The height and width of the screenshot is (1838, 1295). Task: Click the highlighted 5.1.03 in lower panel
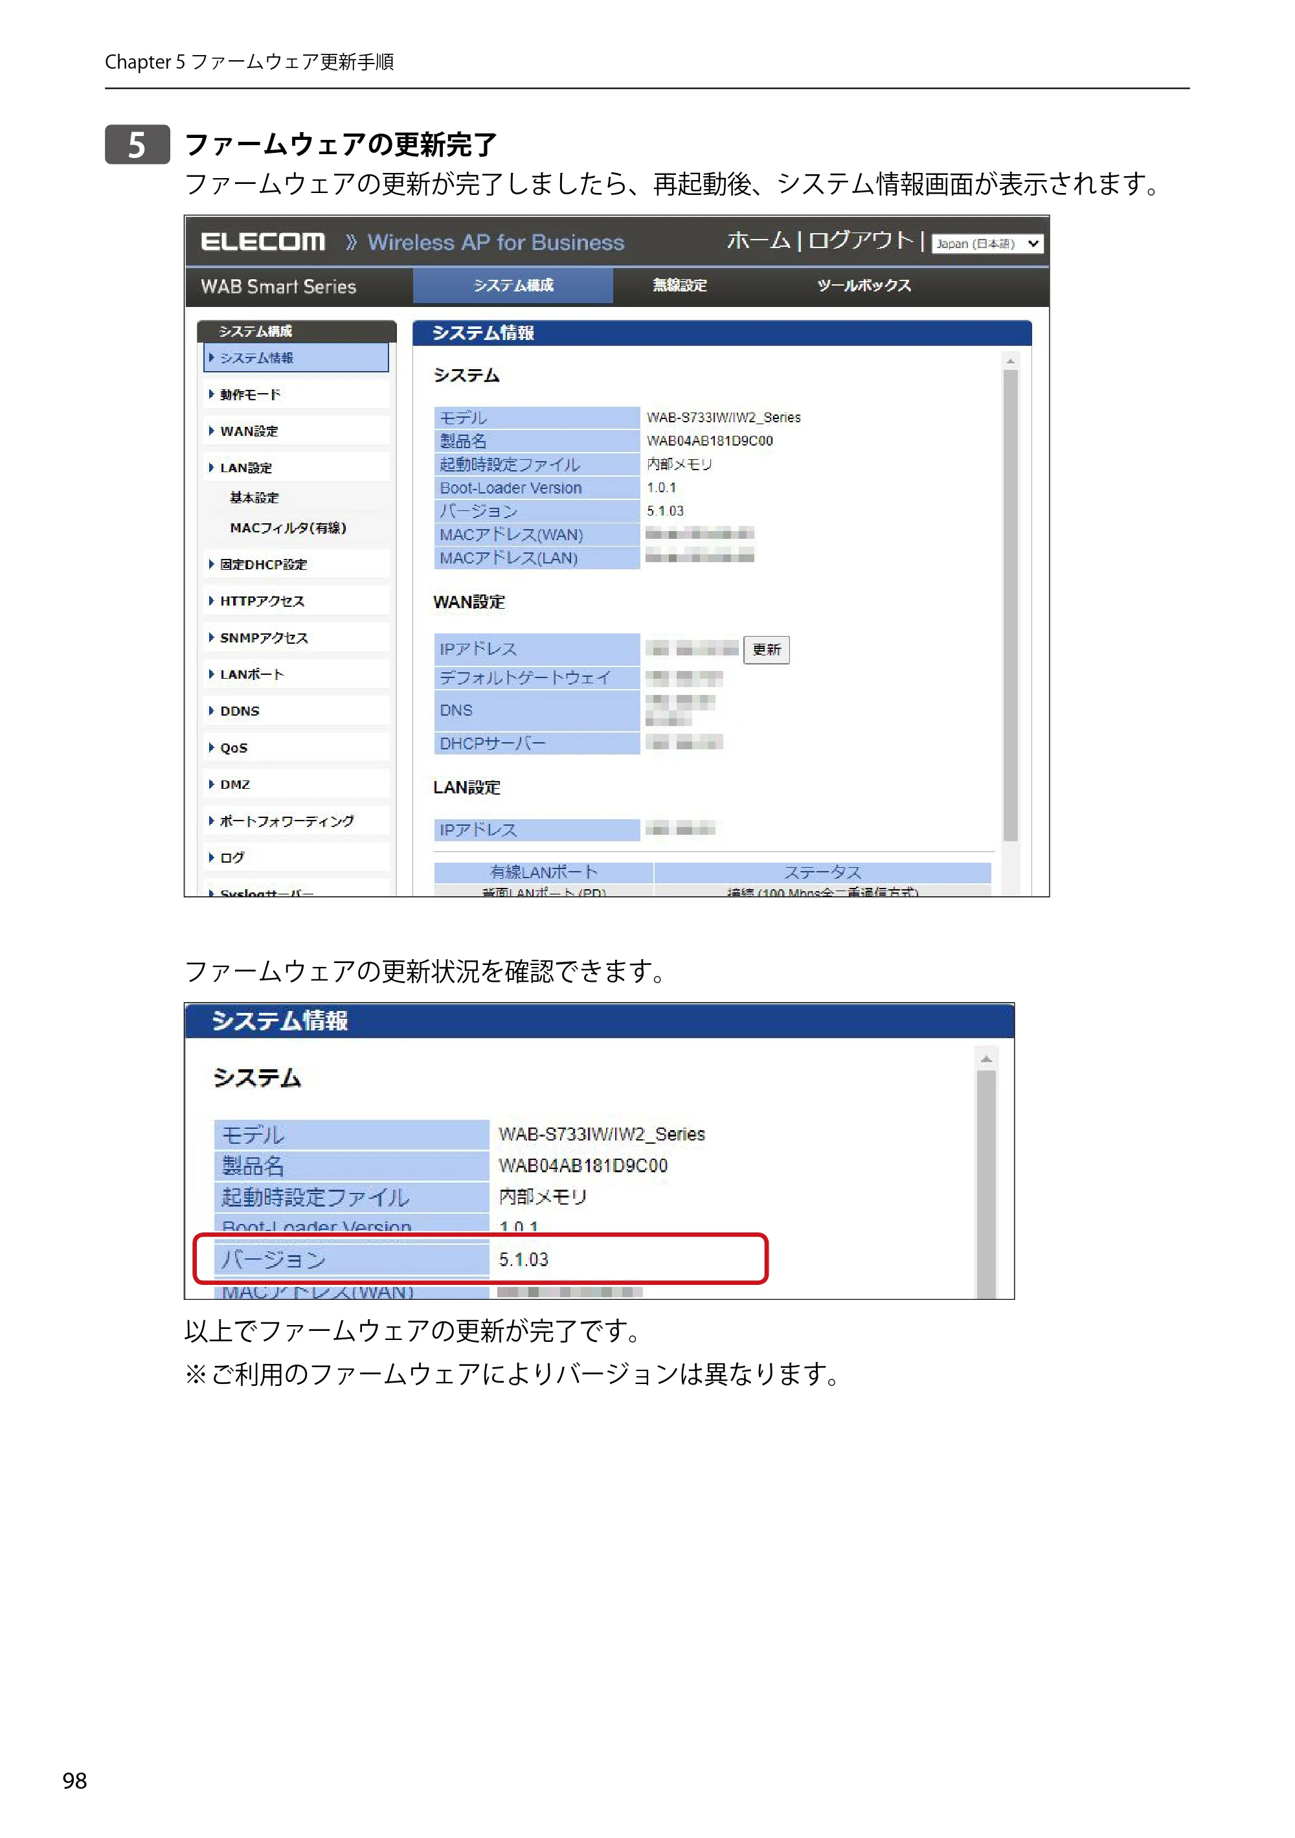coord(523,1259)
